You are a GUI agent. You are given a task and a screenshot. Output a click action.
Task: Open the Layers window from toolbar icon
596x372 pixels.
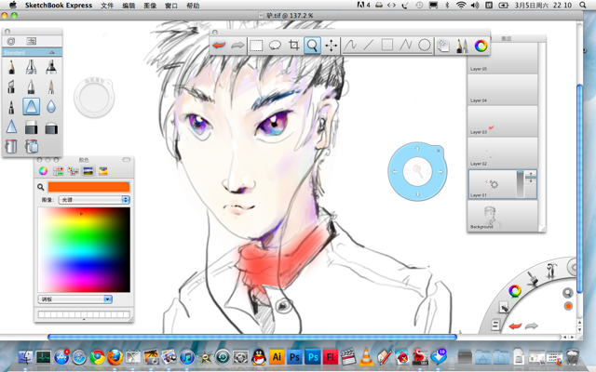click(443, 46)
